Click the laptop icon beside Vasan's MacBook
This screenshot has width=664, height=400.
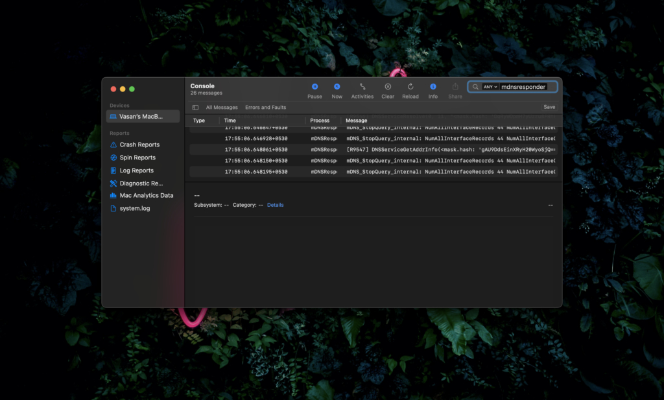[x=113, y=117]
